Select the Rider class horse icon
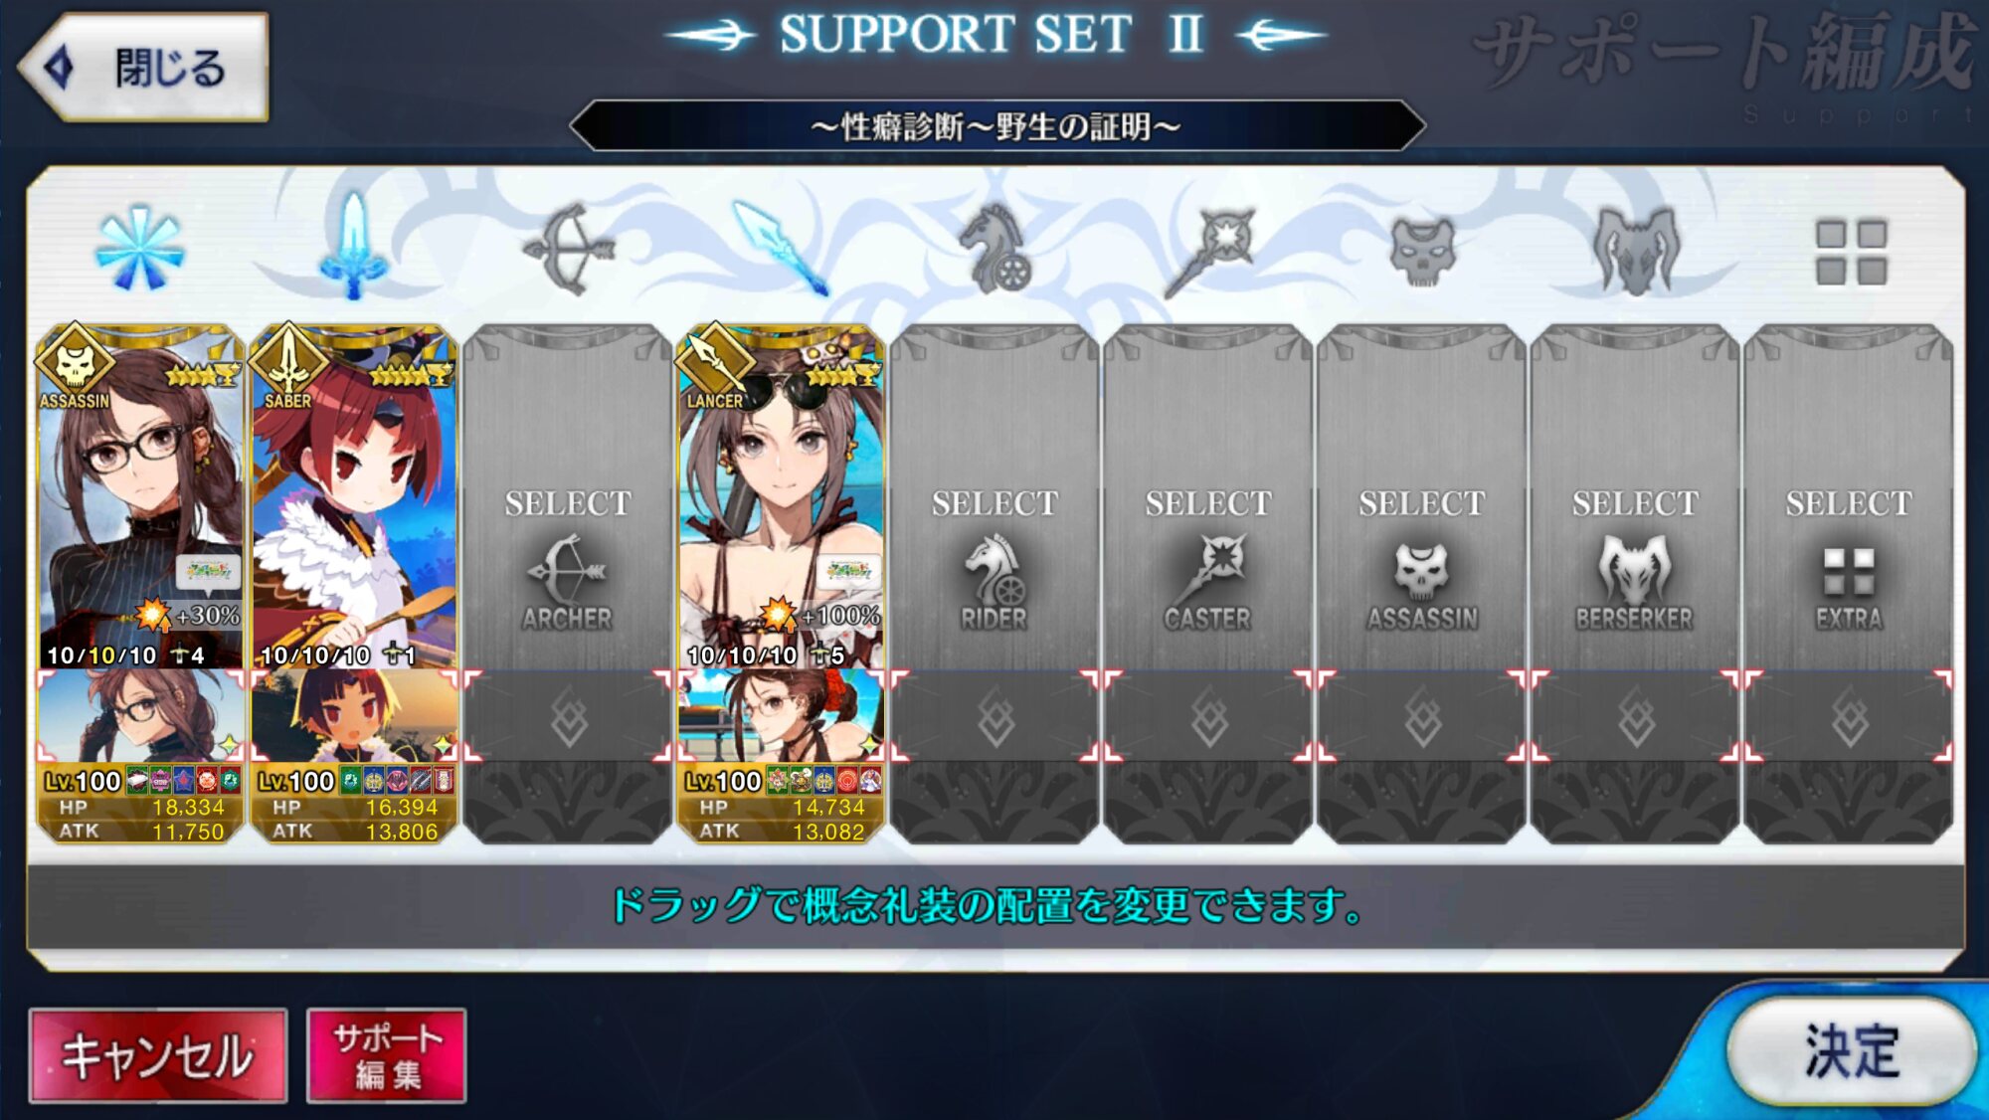Viewport: 1989px width, 1120px height. (x=994, y=249)
